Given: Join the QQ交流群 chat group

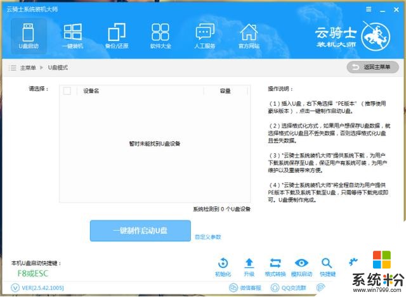Looking at the screenshot, I should (x=291, y=288).
